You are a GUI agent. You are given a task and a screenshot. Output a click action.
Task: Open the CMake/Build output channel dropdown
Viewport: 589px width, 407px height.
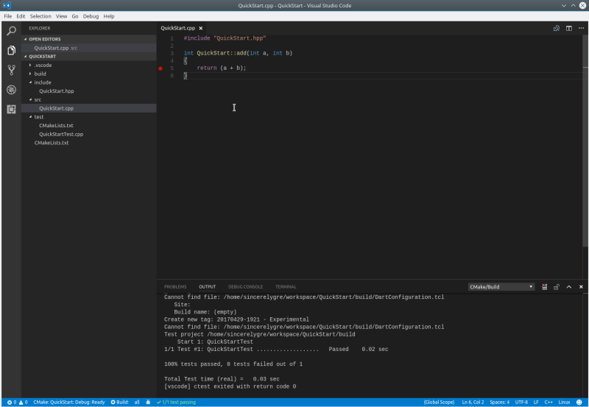tap(501, 287)
